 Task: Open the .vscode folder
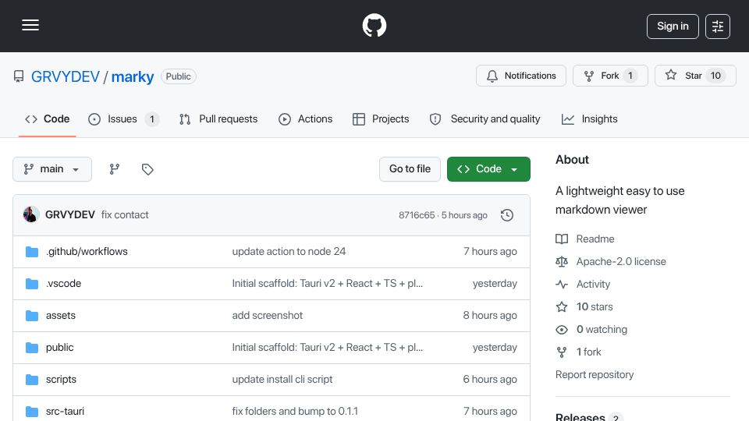pyautogui.click(x=63, y=284)
